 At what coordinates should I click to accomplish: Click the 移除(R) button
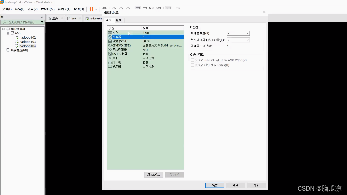coord(174,175)
